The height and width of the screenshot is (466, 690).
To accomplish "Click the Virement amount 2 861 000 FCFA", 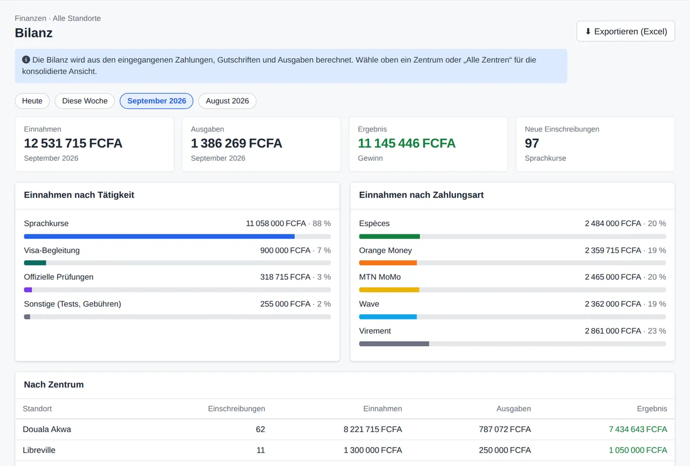I will pyautogui.click(x=613, y=331).
